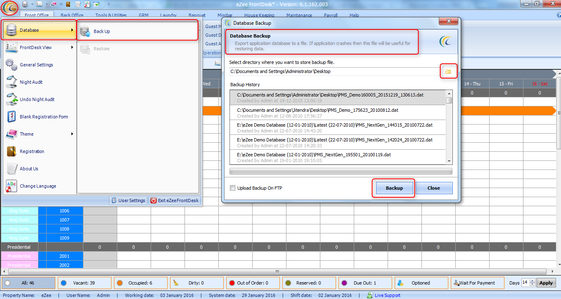The height and width of the screenshot is (299, 561).
Task: Select PMS_Demo_175623_20100812.dat backup entry
Action: tap(338, 113)
